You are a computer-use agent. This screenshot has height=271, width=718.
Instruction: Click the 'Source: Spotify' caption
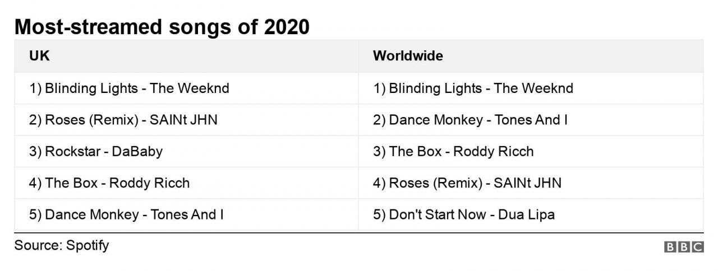coord(62,245)
